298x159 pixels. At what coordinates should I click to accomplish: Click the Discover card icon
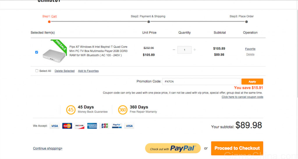tap(79, 126)
